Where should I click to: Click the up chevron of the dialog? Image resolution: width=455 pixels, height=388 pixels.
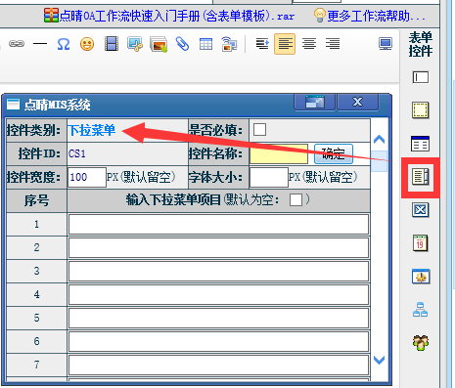point(379,140)
